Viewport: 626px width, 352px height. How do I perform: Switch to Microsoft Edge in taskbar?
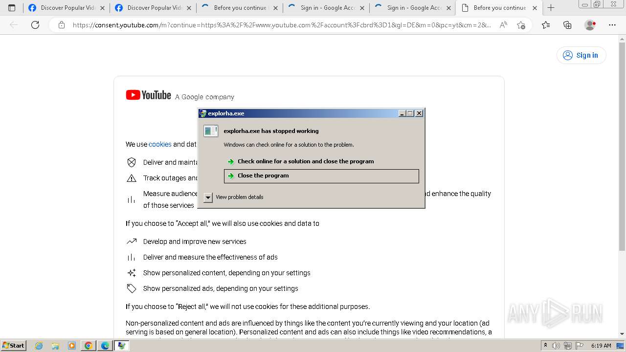[x=105, y=346]
